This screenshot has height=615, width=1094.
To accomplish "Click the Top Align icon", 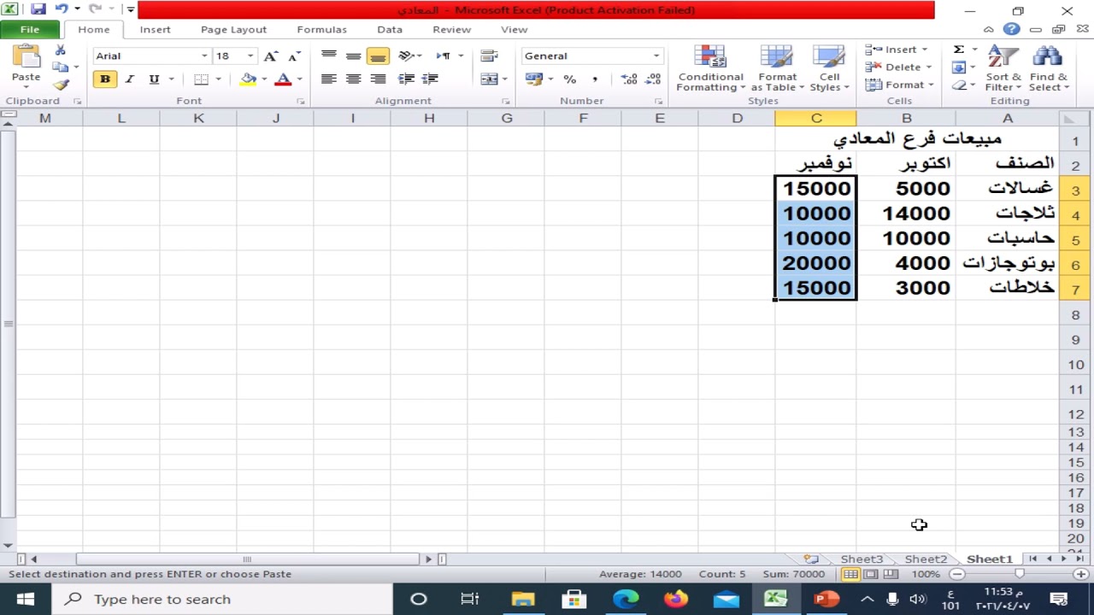I will (328, 56).
